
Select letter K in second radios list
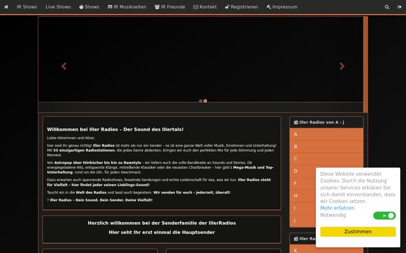click(326, 250)
